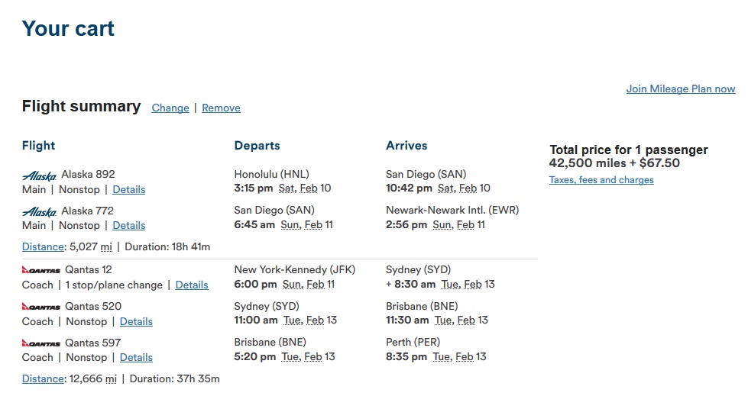This screenshot has height=396, width=748.
Task: Open Taxes, fees and charges
Action: click(601, 180)
